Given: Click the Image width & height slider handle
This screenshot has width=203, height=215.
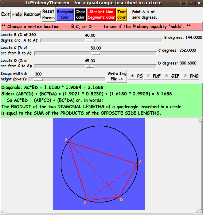Looking at the screenshot, I should pos(38,80).
